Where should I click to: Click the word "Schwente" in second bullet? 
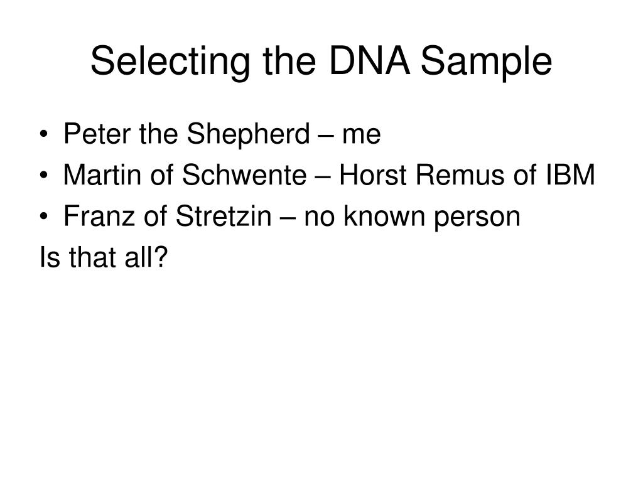click(244, 174)
